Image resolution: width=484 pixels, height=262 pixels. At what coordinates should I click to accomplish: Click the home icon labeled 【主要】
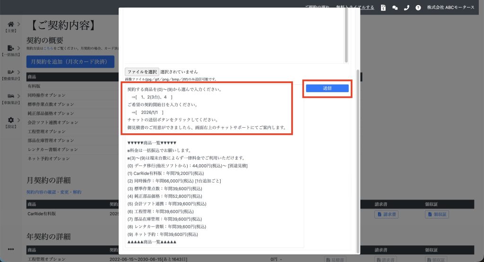tap(10, 24)
